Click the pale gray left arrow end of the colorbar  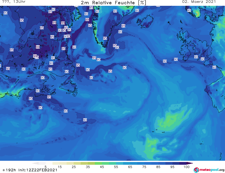[35, 163]
